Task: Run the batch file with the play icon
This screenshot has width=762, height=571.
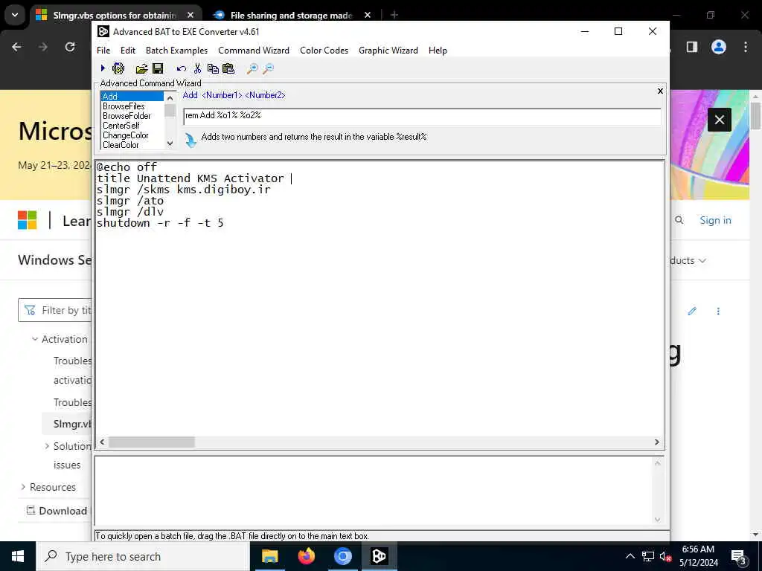Action: point(103,68)
